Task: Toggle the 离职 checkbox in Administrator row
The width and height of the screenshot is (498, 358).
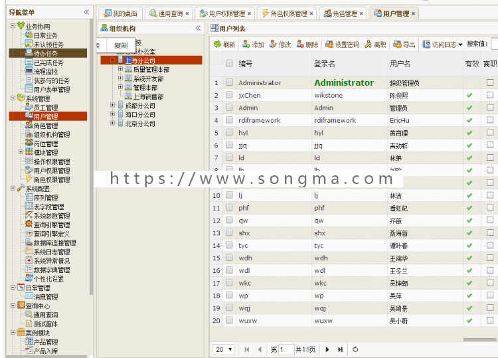Action: (490, 82)
